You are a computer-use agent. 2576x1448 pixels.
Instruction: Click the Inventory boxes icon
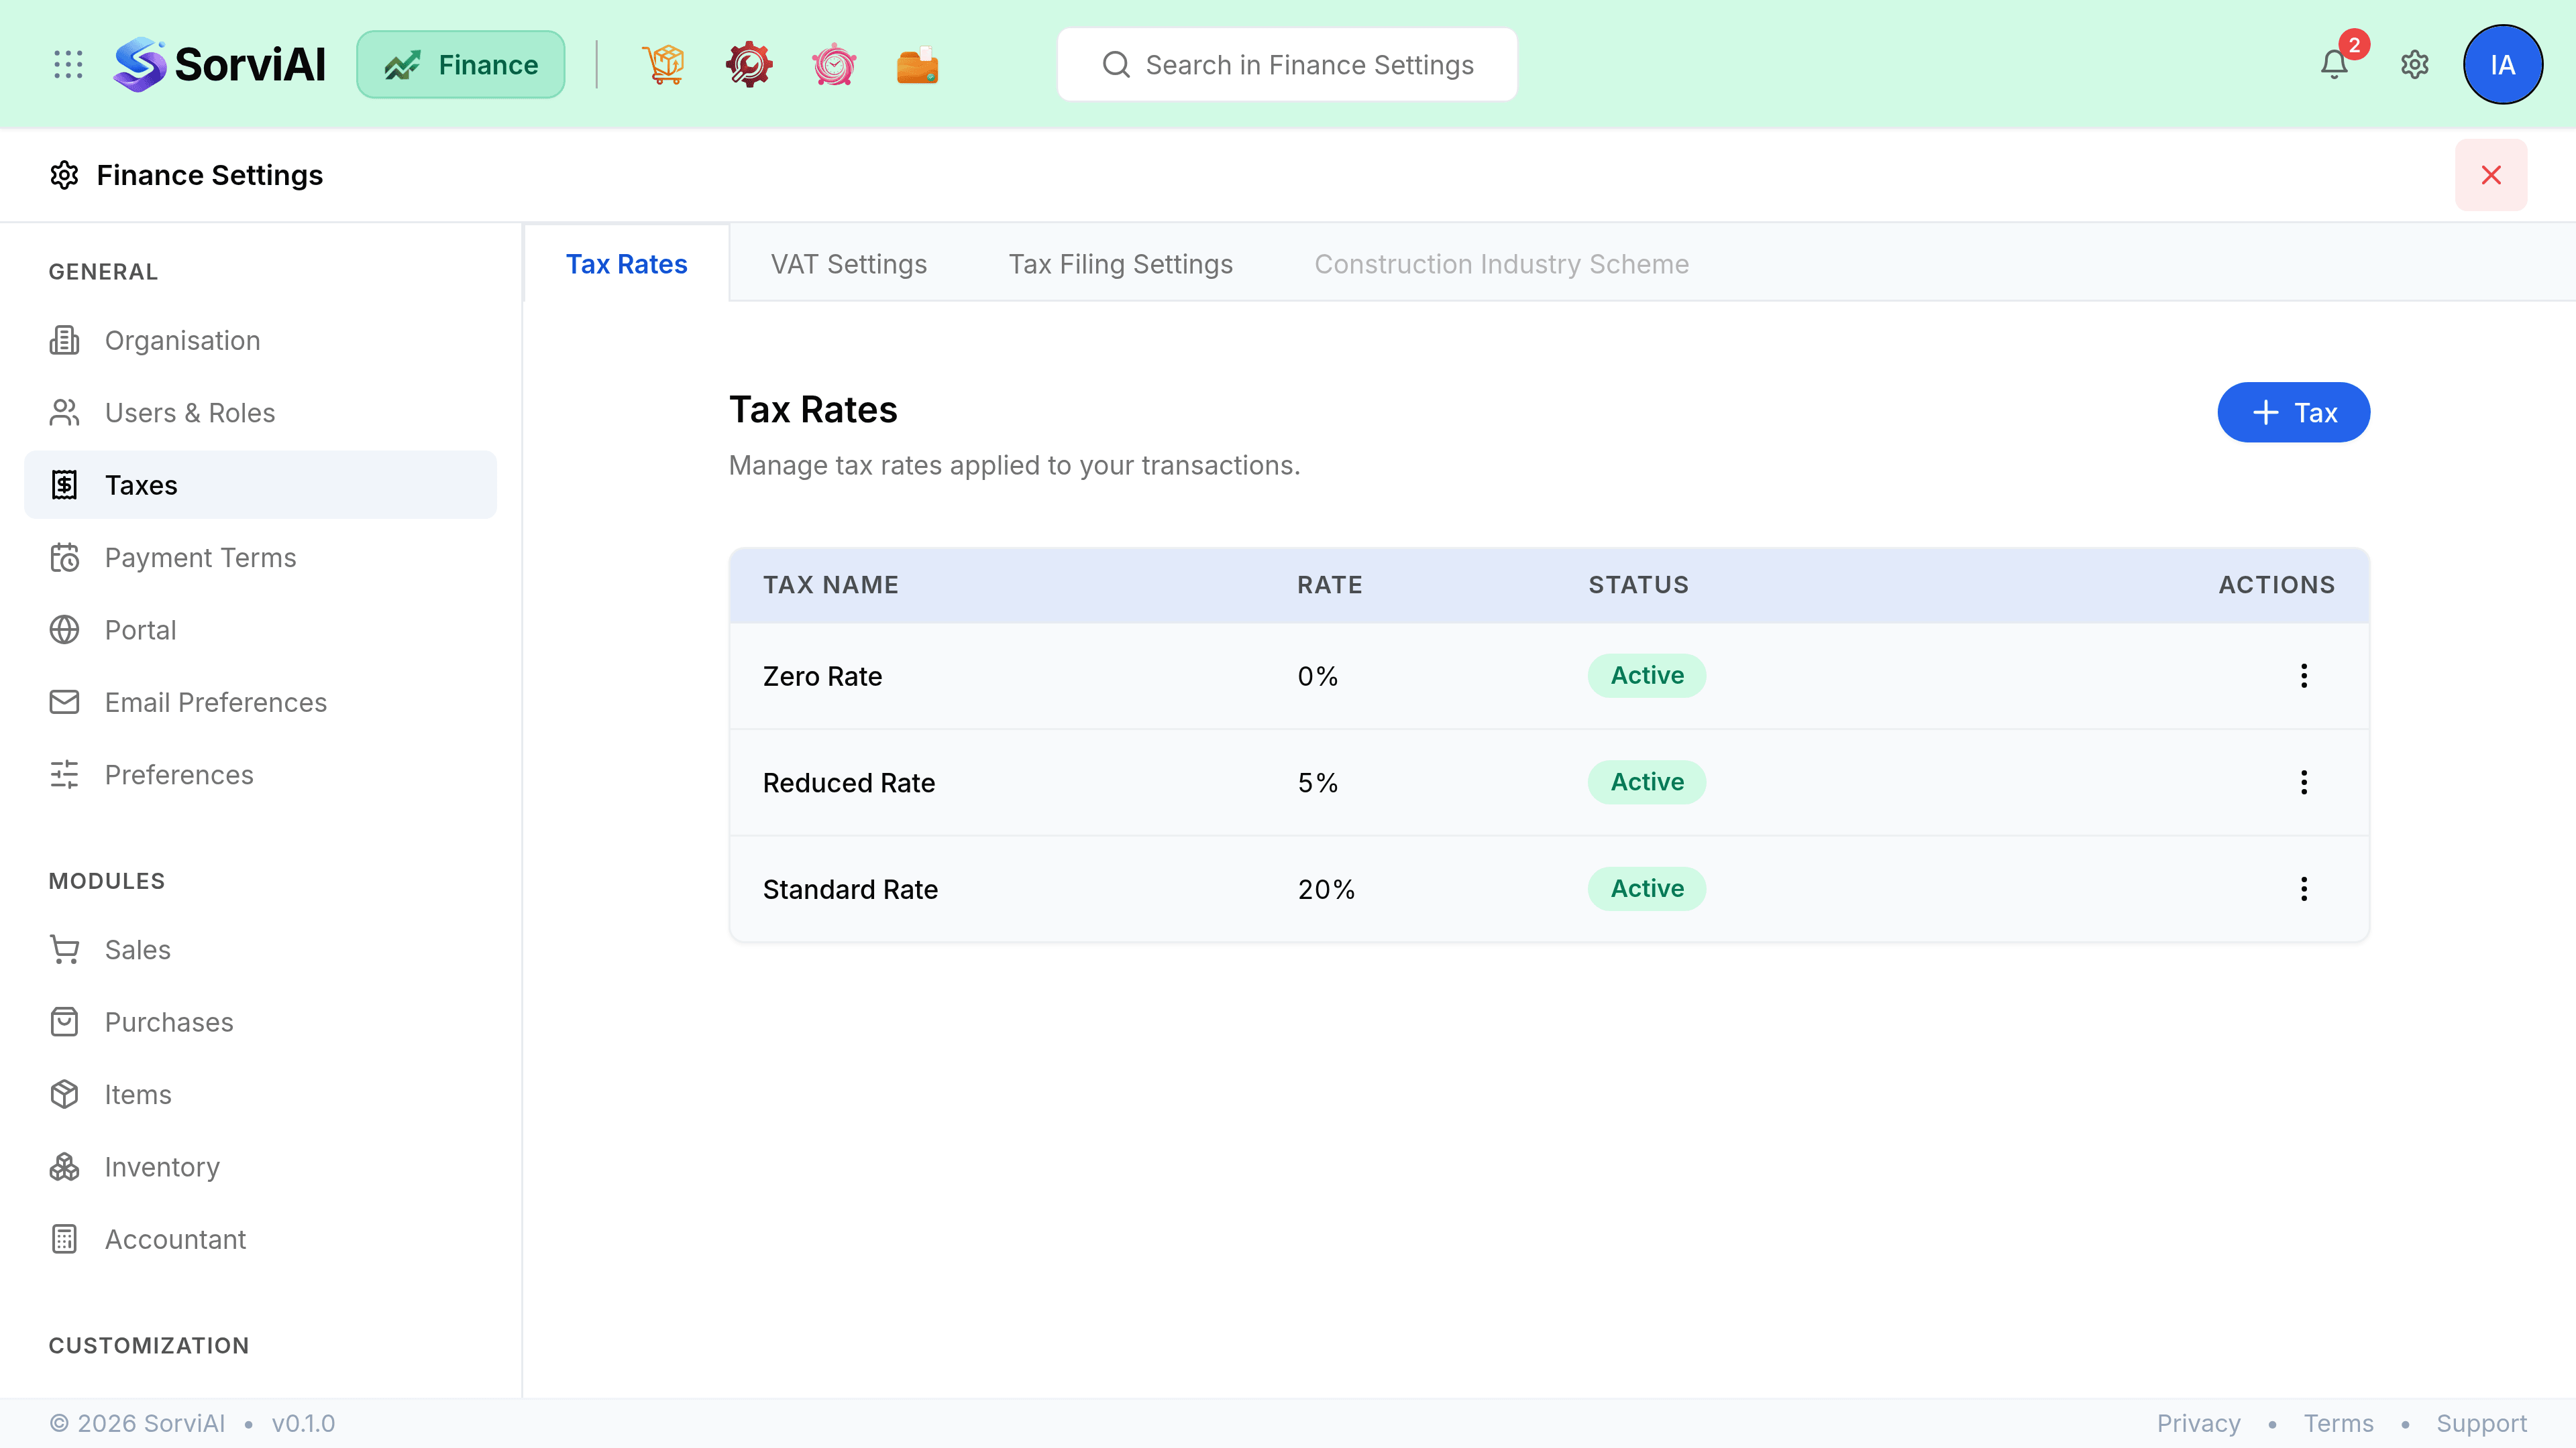[64, 1167]
